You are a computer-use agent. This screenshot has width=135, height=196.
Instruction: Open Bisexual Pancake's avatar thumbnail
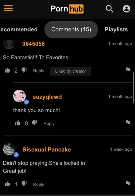click(x=9, y=149)
